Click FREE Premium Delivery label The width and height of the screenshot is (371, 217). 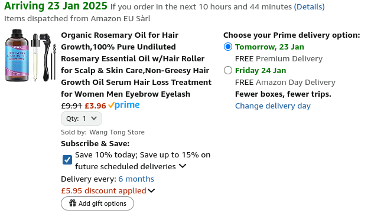[279, 58]
